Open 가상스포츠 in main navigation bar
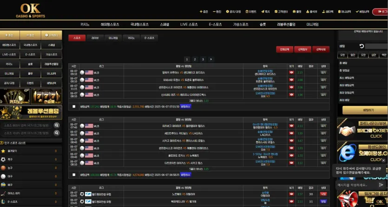The height and width of the screenshot is (207, 388). 241,25
